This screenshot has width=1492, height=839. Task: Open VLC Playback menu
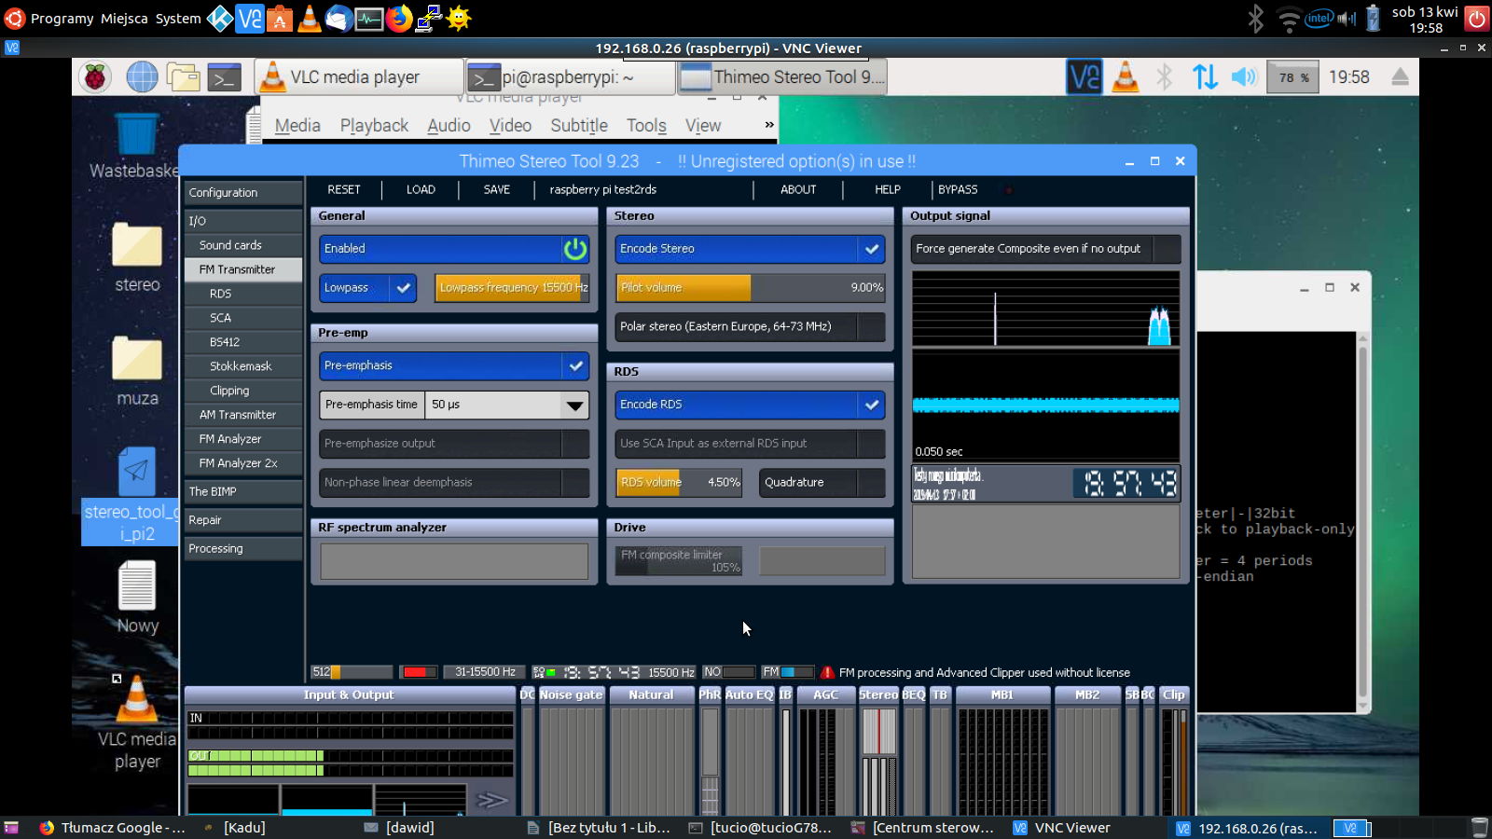tap(374, 126)
